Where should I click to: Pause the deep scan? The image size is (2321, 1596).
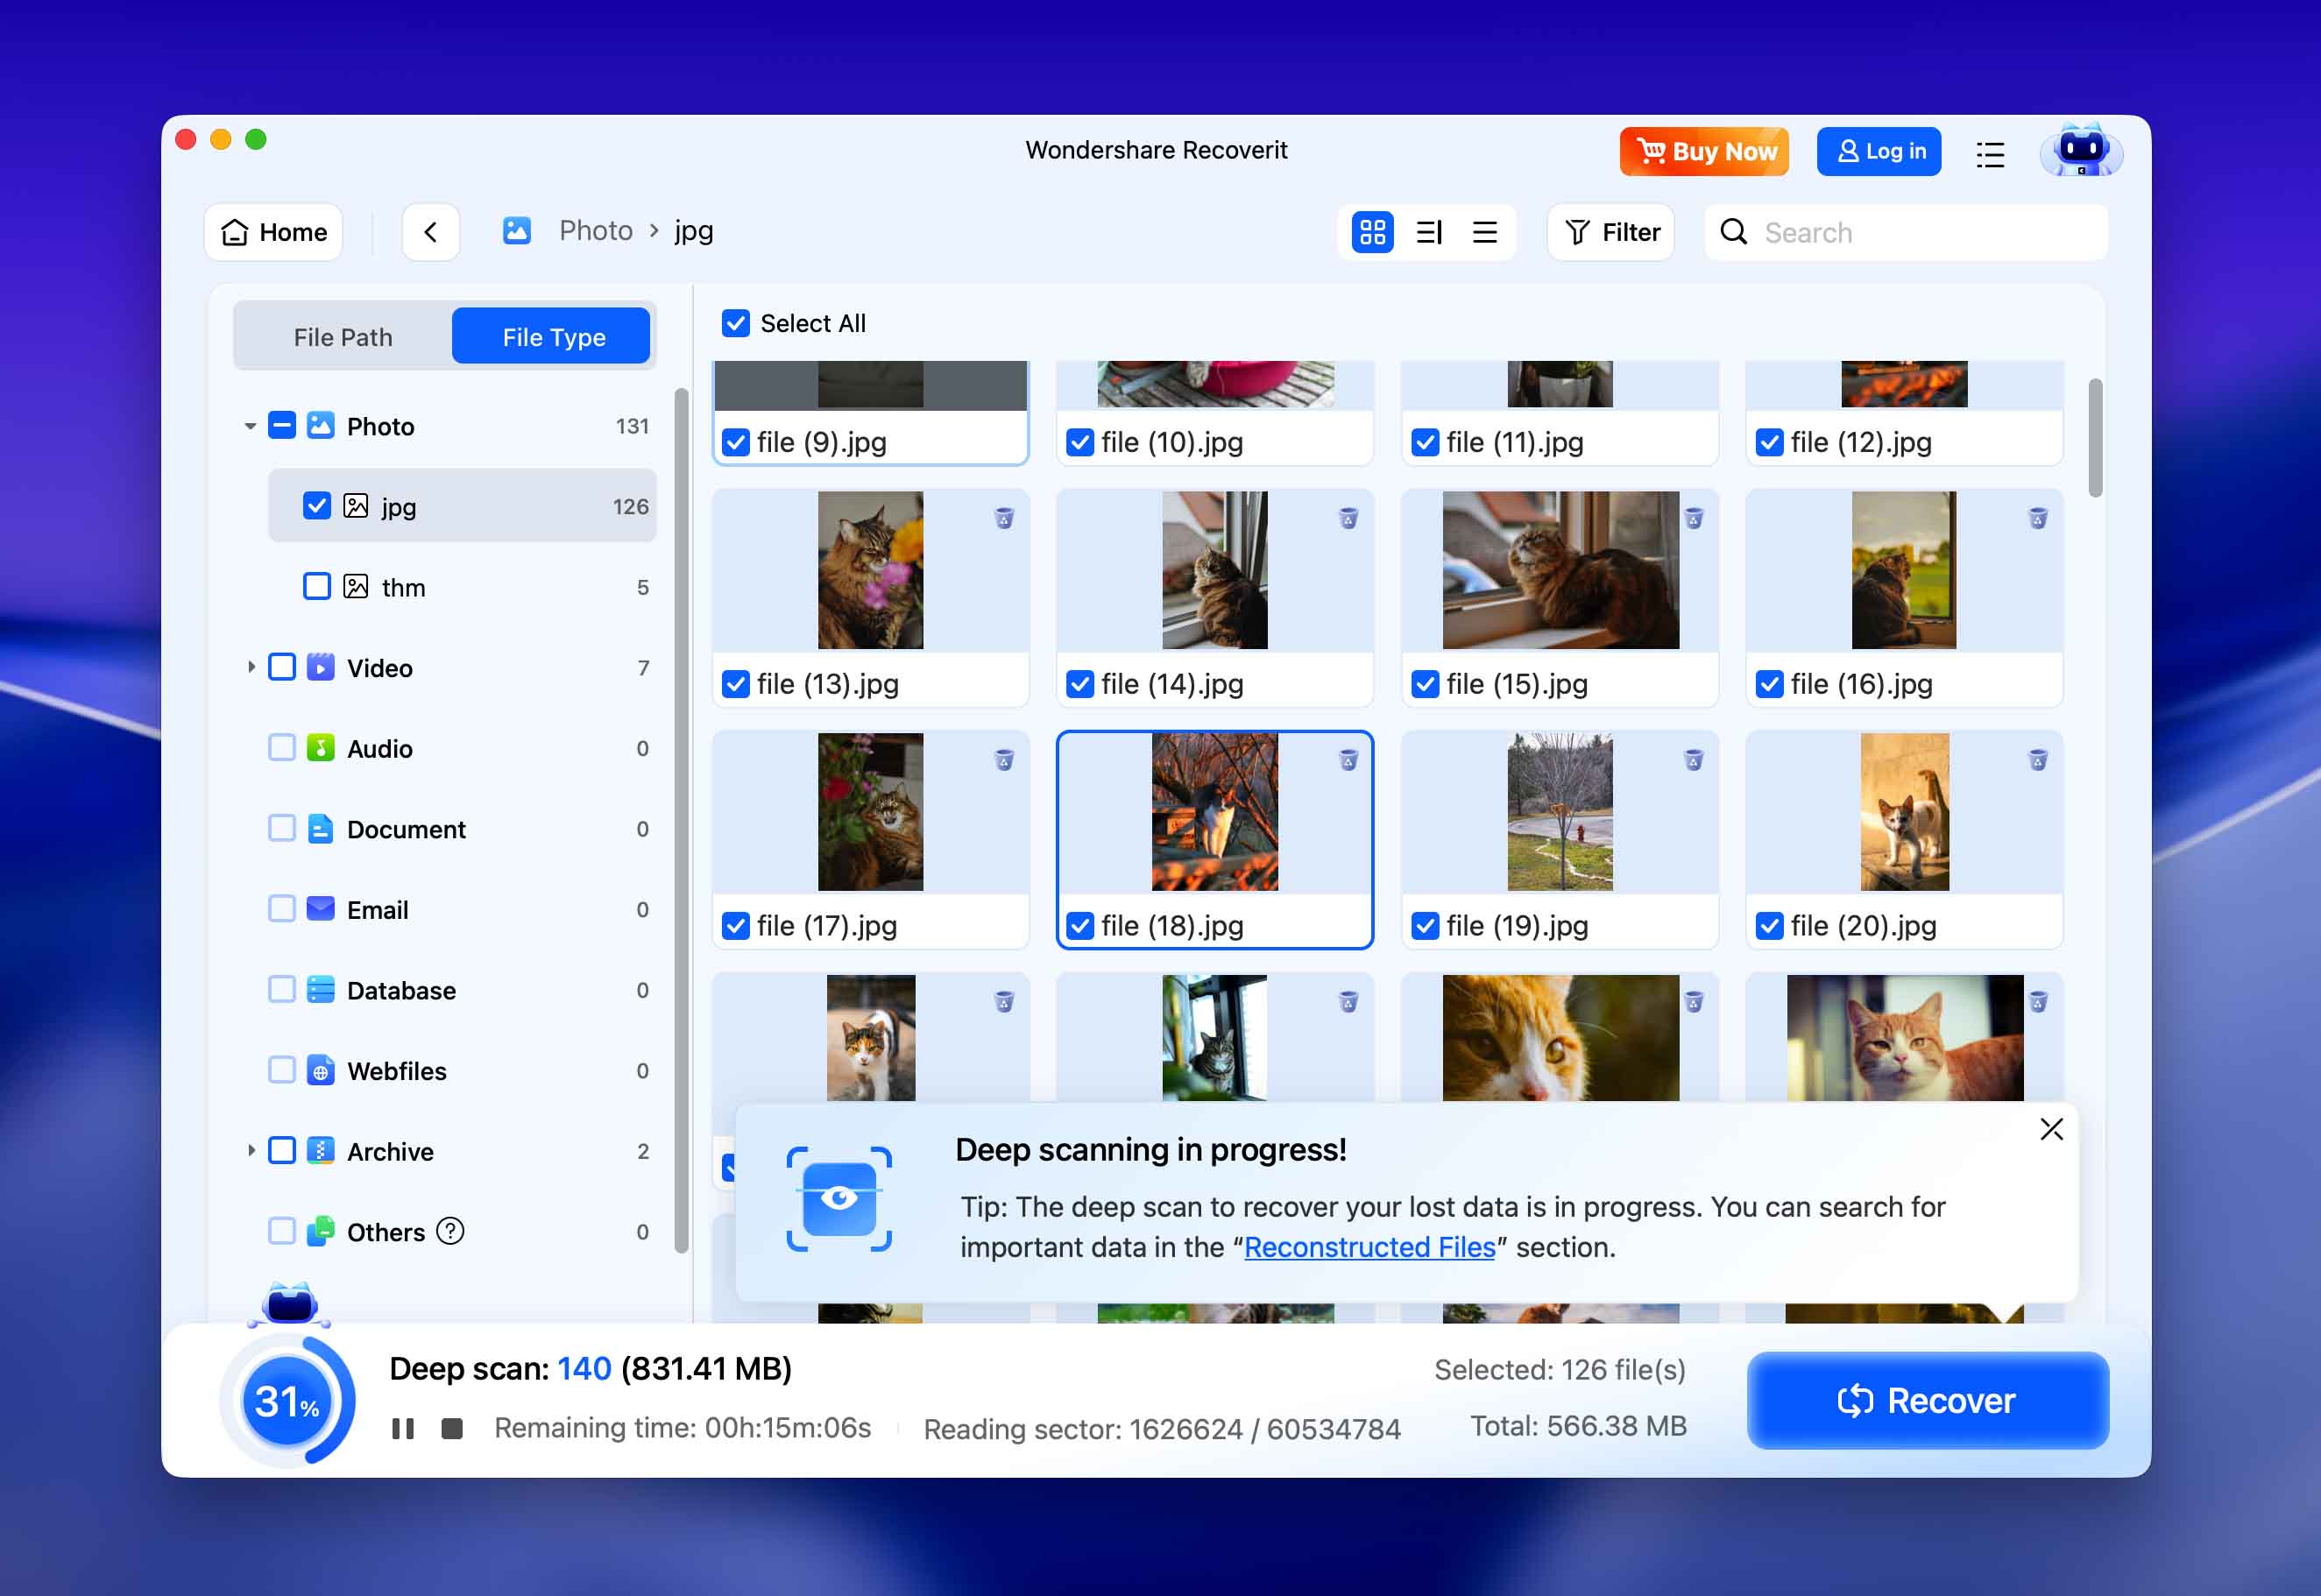click(404, 1428)
